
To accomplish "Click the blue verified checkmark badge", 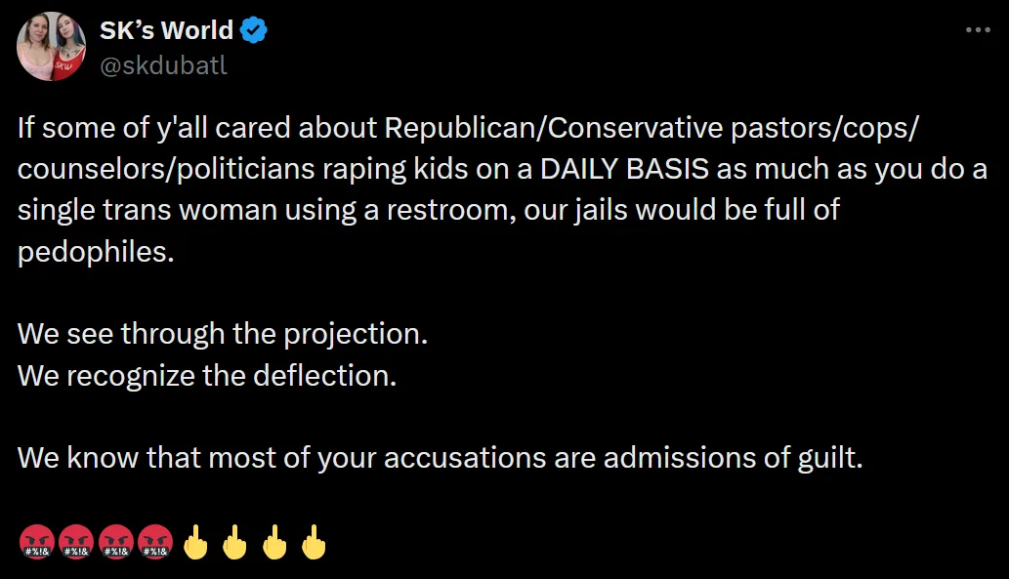I will pyautogui.click(x=254, y=30).
